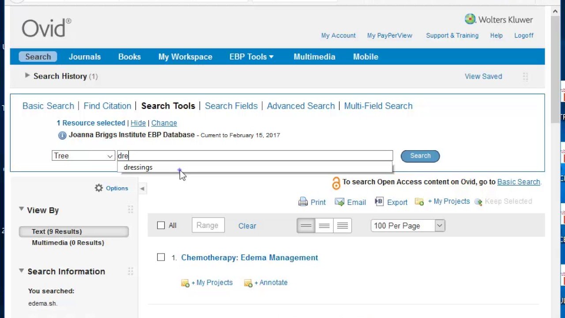The width and height of the screenshot is (565, 318).
Task: Open the View Saved link
Action: 483,76
